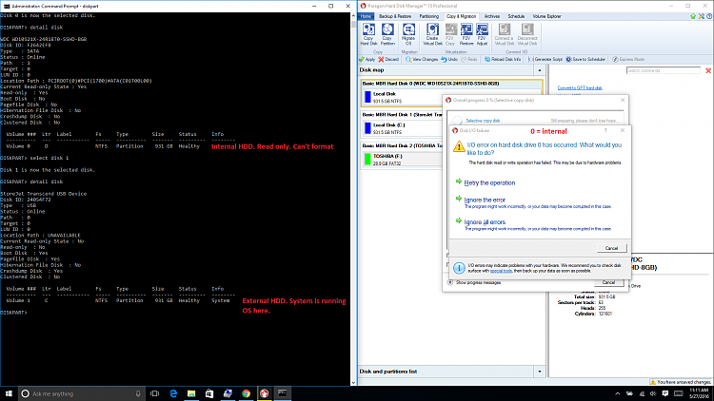
Task: Click the P2V Adjust icon
Action: [482, 34]
